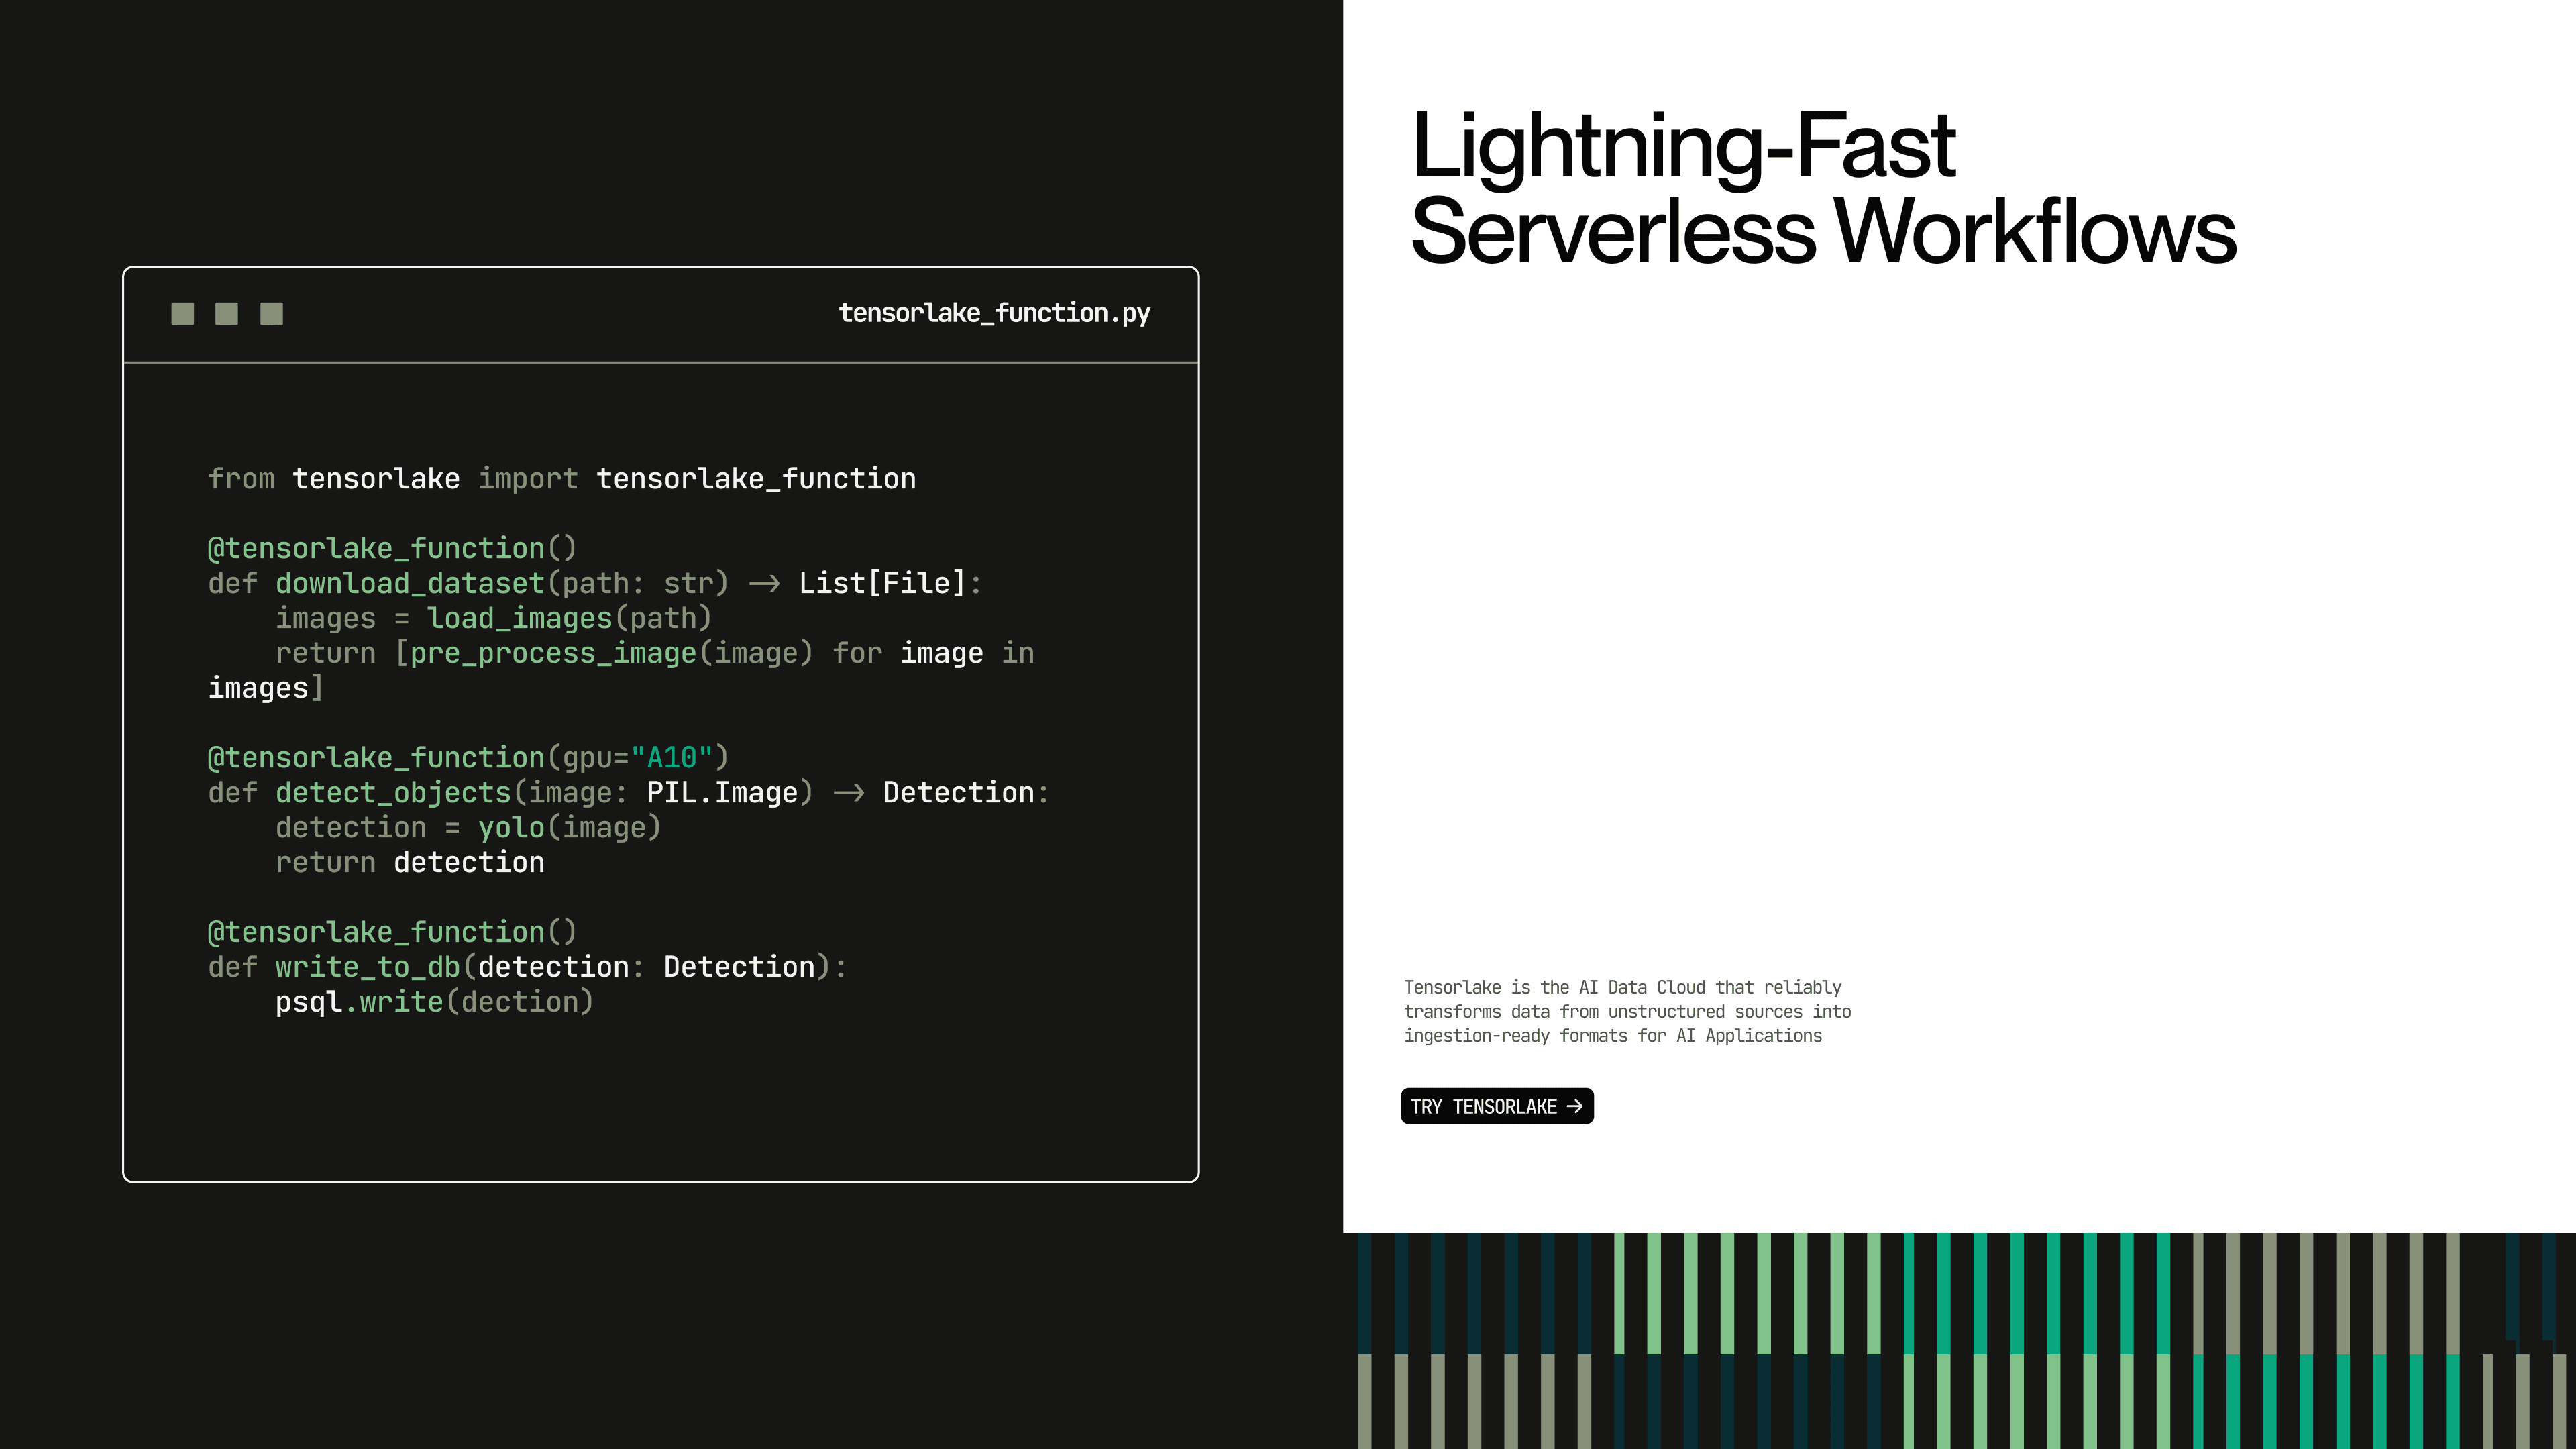Click the "A10" gpu string value
This screenshot has height=1449, width=2576.
[671, 758]
